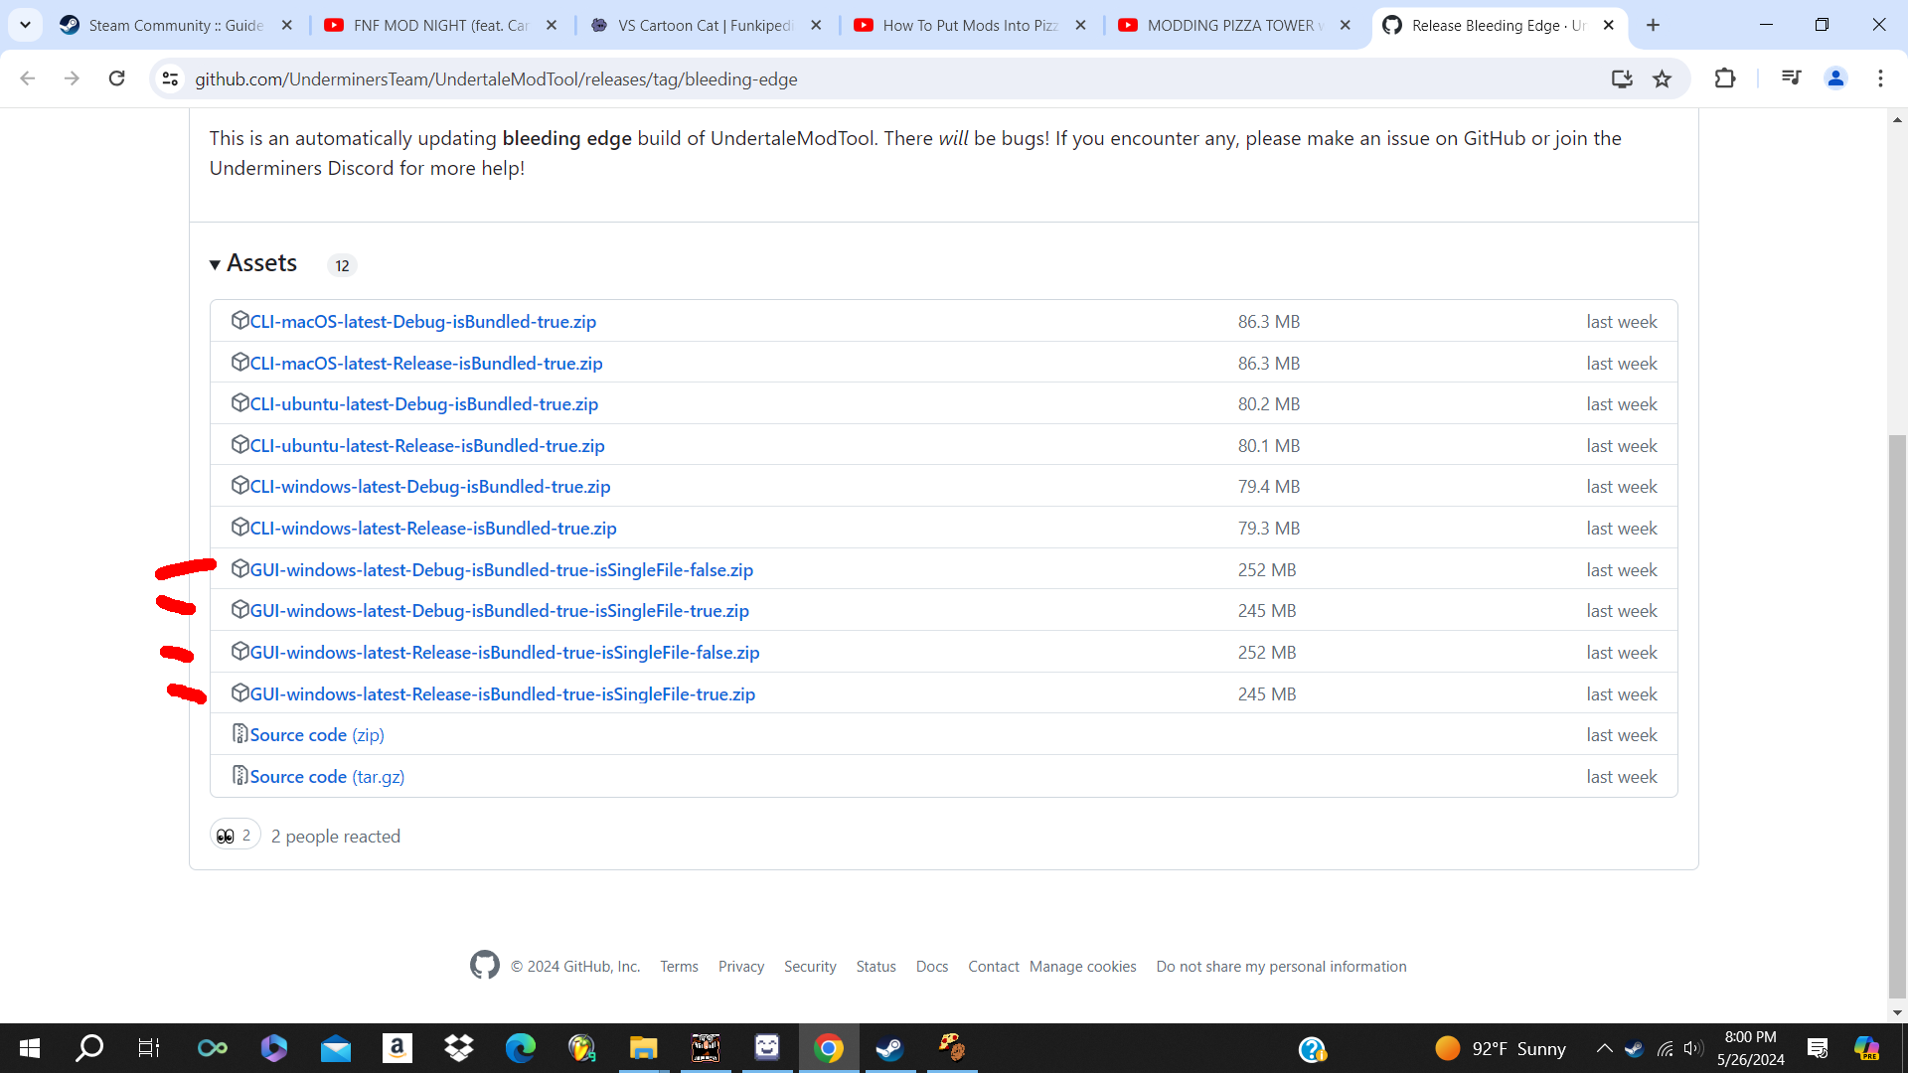Switch to Steam Community Guide tab

[x=175, y=25]
